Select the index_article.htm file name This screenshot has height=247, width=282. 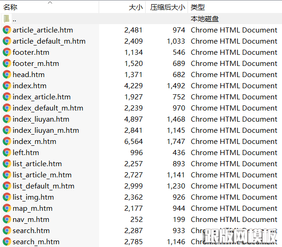pyautogui.click(x=41, y=97)
